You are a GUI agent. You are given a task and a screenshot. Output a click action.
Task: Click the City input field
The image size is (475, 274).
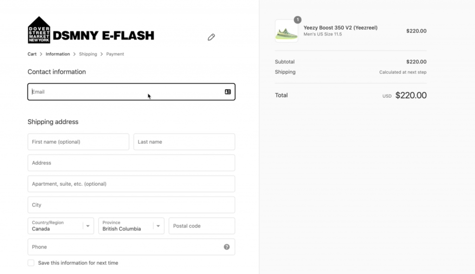(x=131, y=205)
